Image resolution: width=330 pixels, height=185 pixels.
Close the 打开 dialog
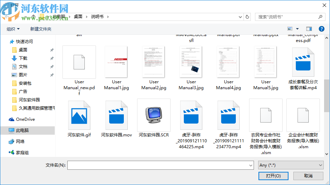point(324,5)
